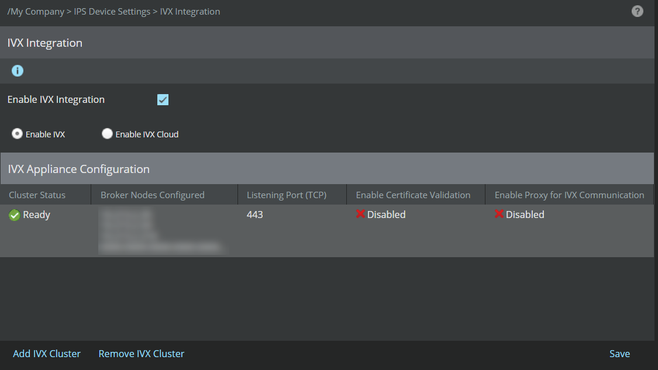
Task: Click Remove IVX Cluster link
Action: coord(142,354)
